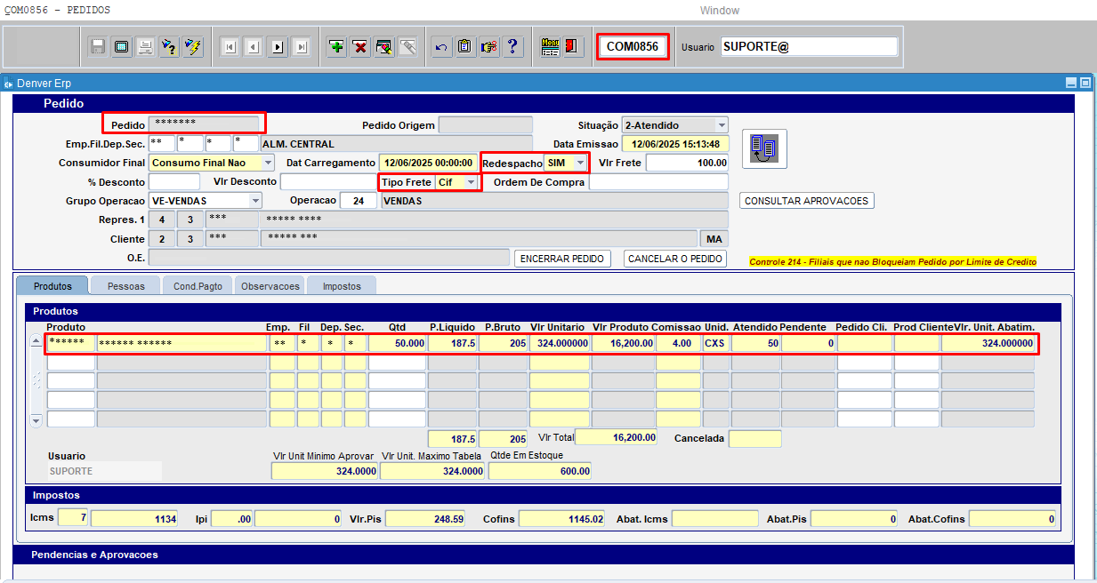Click the CONSULTAR APROVACOES button
The height and width of the screenshot is (583, 1097).
807,201
